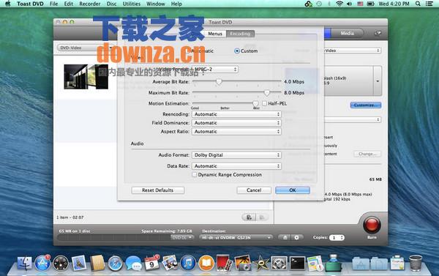Open Contacts book icon in dock
Viewport: 439px width, 276px height.
click(x=97, y=263)
